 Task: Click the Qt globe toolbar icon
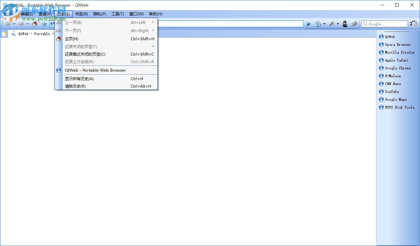[x=318, y=24]
